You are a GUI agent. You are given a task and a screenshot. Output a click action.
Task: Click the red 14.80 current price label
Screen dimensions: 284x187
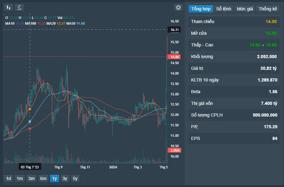175,57
